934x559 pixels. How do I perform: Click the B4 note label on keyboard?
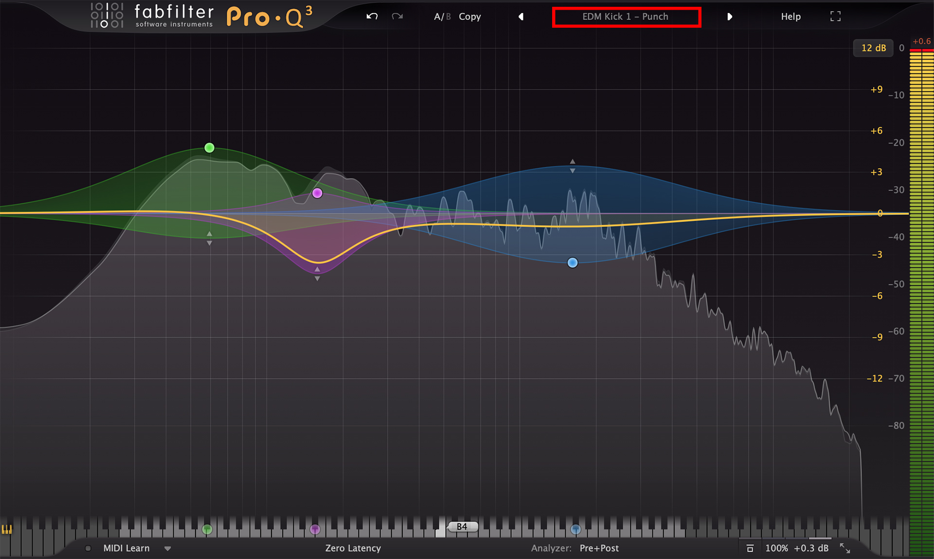click(x=462, y=526)
